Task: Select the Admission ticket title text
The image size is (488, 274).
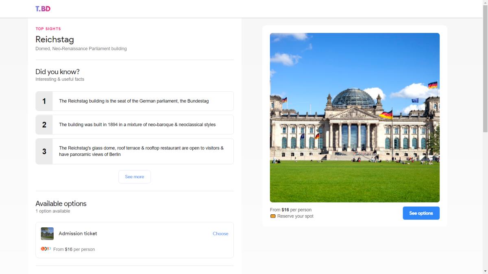Action: point(78,233)
